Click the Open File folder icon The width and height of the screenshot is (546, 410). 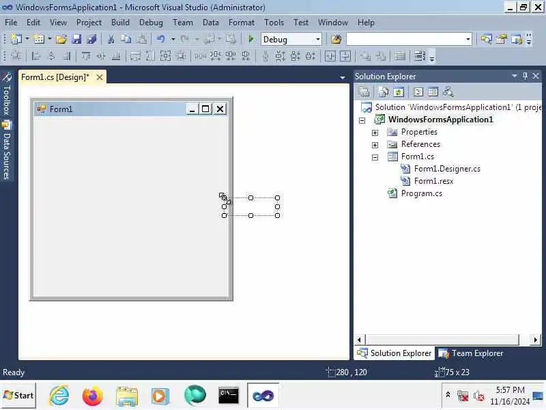61,39
